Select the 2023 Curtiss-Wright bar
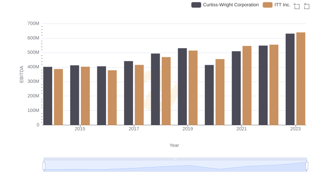 (x=290, y=79)
